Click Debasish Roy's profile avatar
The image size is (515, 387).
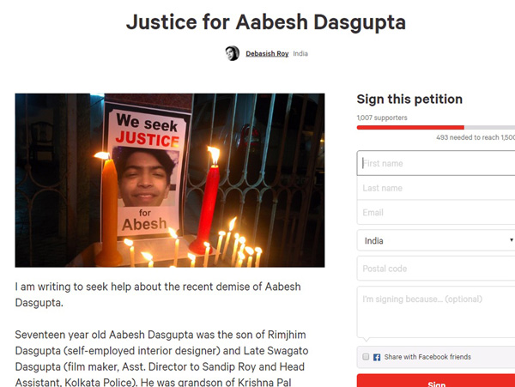click(x=233, y=53)
